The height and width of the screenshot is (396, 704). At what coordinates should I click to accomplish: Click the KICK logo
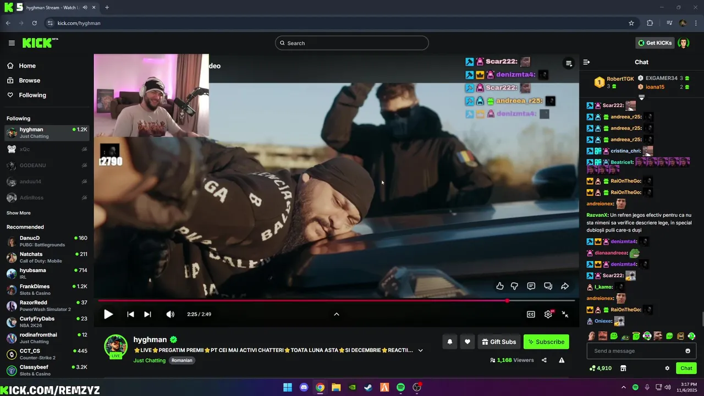click(40, 43)
